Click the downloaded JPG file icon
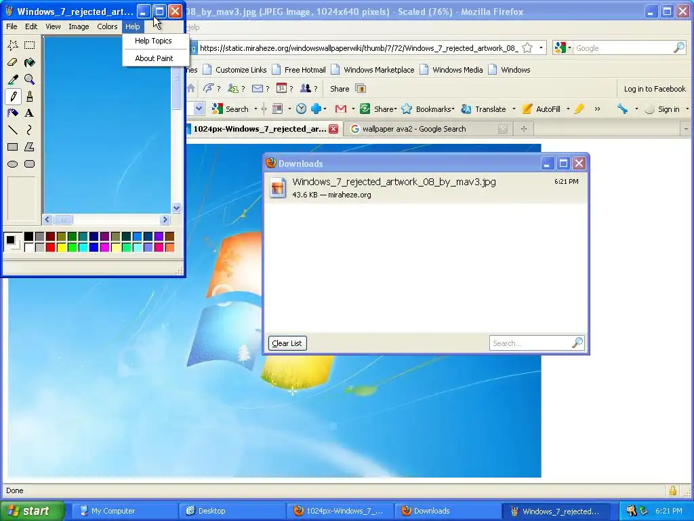694x521 pixels. pos(278,188)
